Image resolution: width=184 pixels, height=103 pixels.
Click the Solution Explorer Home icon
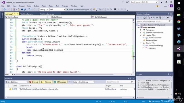click(x=144, y=18)
